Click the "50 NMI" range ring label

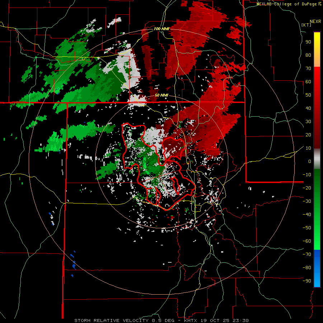[161, 95]
